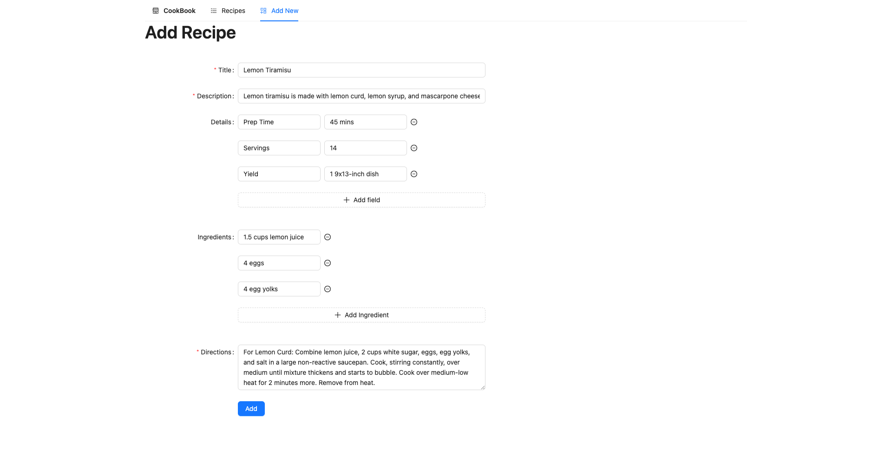Edit the Yield name field
The width and height of the screenshot is (892, 449).
tap(279, 174)
